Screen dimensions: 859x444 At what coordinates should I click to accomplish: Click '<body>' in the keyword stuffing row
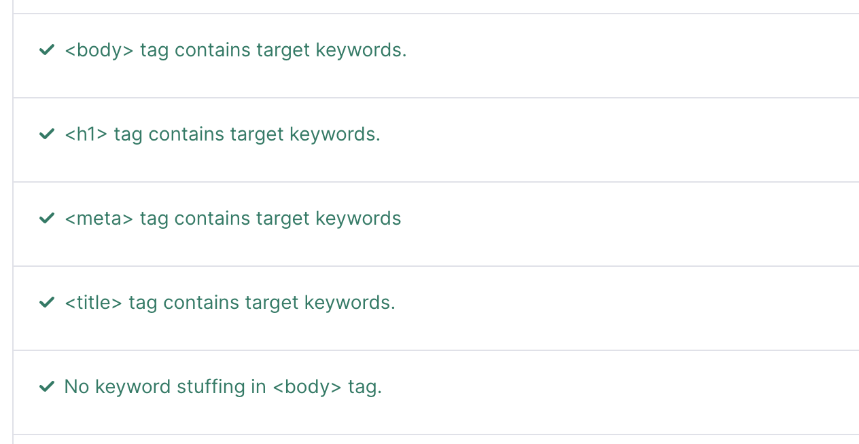point(307,387)
